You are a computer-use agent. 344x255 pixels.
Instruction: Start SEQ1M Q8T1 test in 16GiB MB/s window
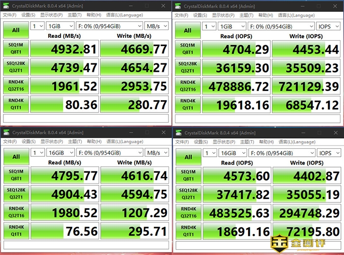pyautogui.click(x=16, y=175)
